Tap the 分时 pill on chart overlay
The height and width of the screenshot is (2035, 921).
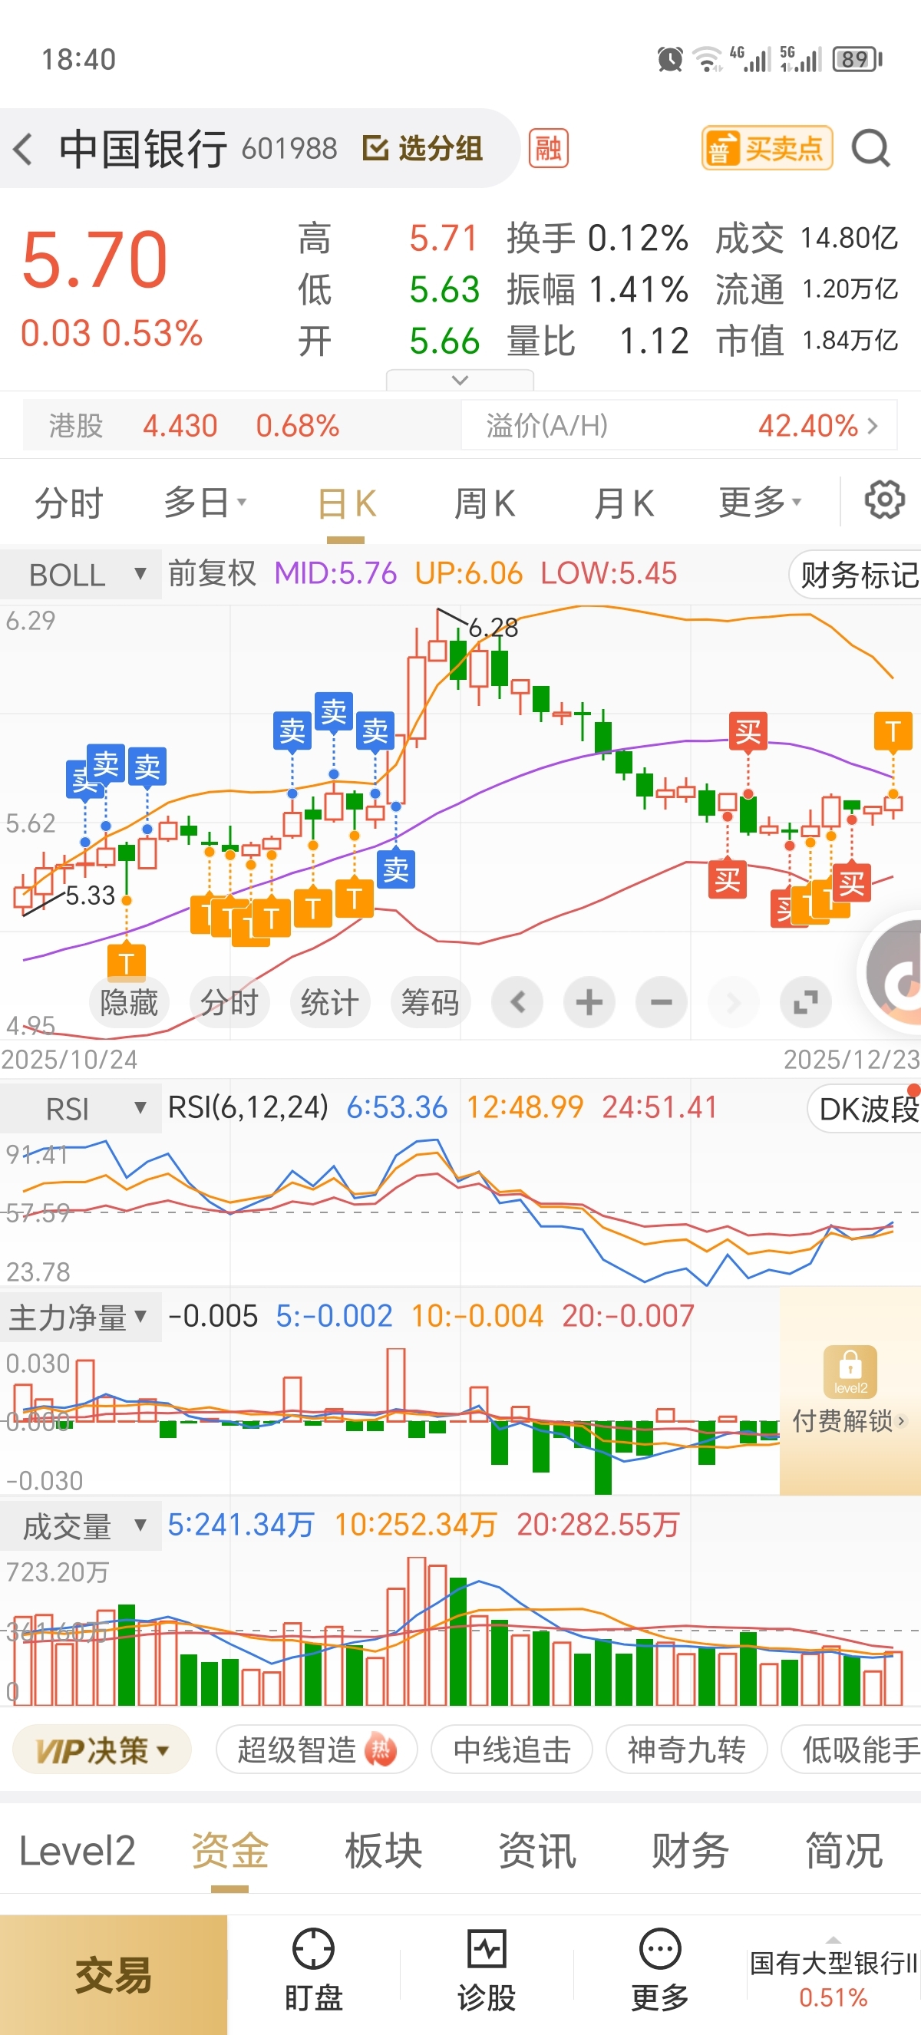(x=229, y=1002)
